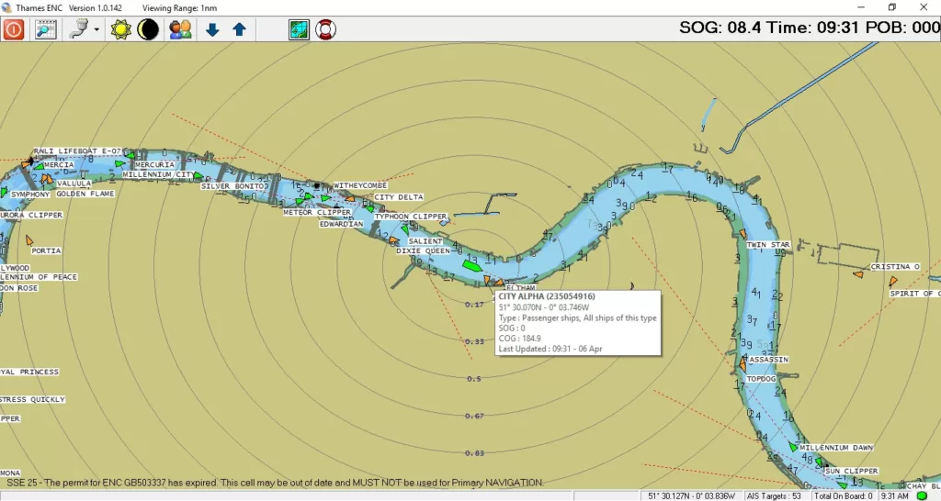Image resolution: width=941 pixels, height=501 pixels.
Task: Select the CITY DELTA orange vessel marker
Action: [x=350, y=199]
